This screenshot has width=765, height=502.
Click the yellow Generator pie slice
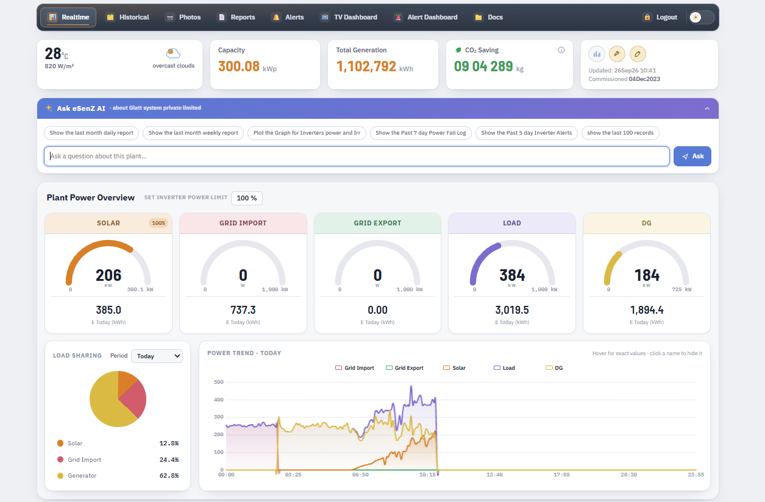coord(107,403)
